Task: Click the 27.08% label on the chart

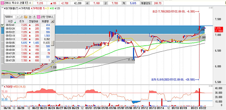Action: click(x=202, y=37)
